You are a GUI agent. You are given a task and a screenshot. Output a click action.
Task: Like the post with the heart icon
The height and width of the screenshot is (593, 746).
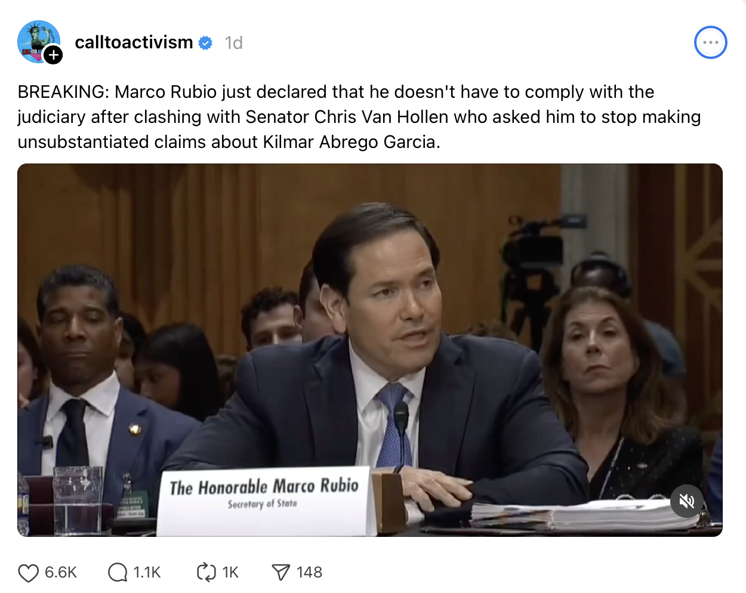[x=28, y=573]
